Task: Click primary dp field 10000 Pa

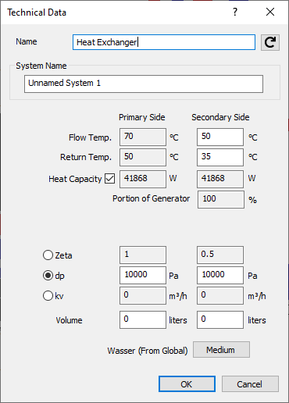Action: tap(143, 275)
